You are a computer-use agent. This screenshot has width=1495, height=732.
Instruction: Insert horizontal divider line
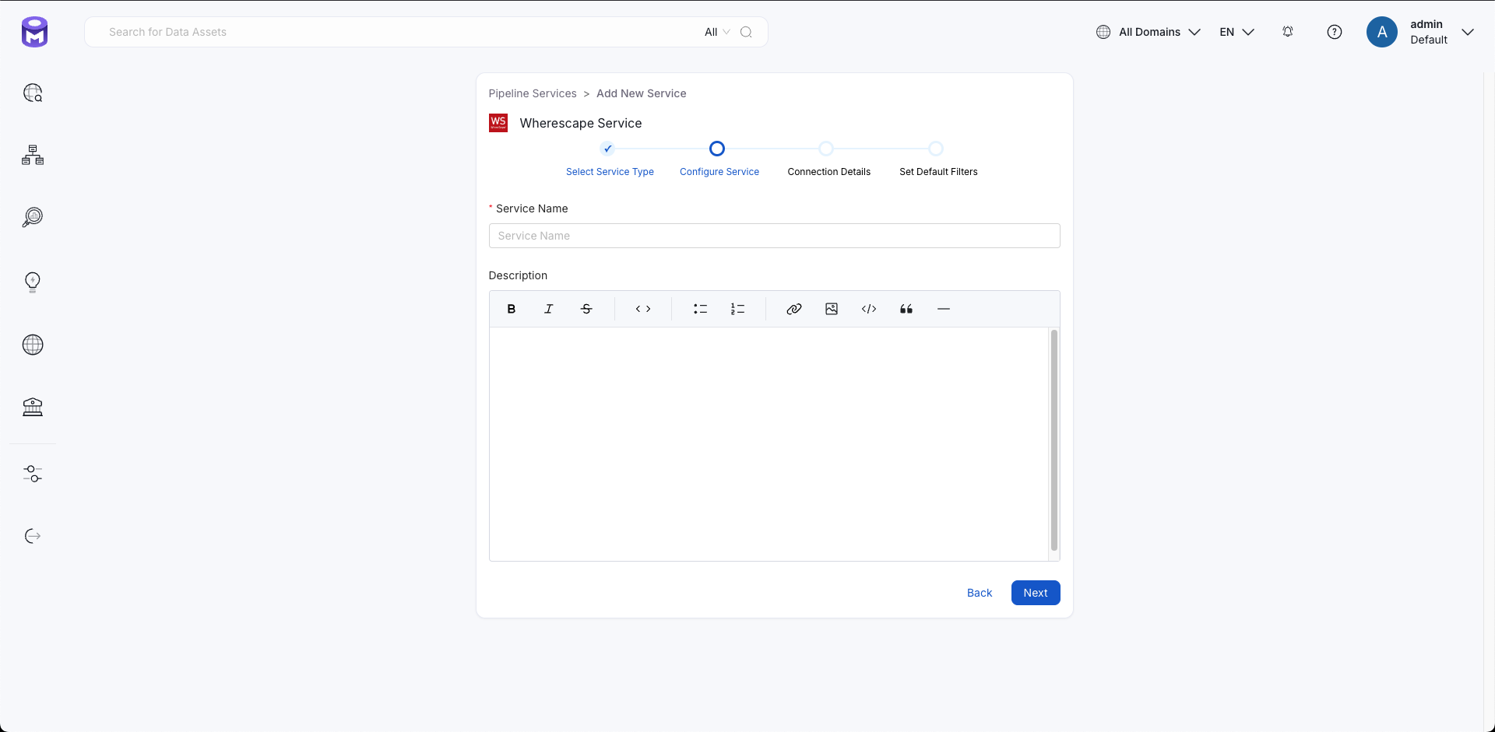[944, 309]
